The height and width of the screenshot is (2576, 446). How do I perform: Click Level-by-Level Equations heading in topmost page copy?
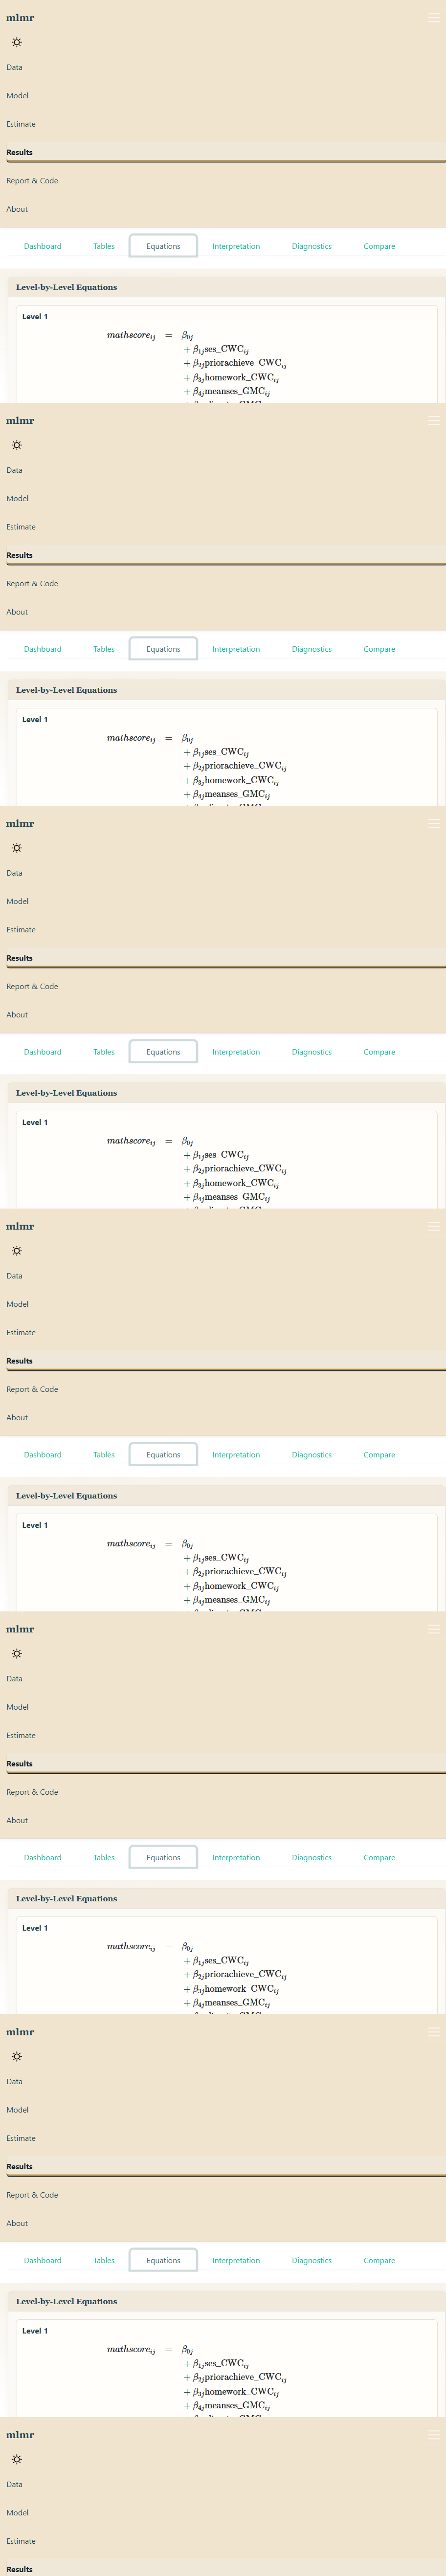point(66,287)
